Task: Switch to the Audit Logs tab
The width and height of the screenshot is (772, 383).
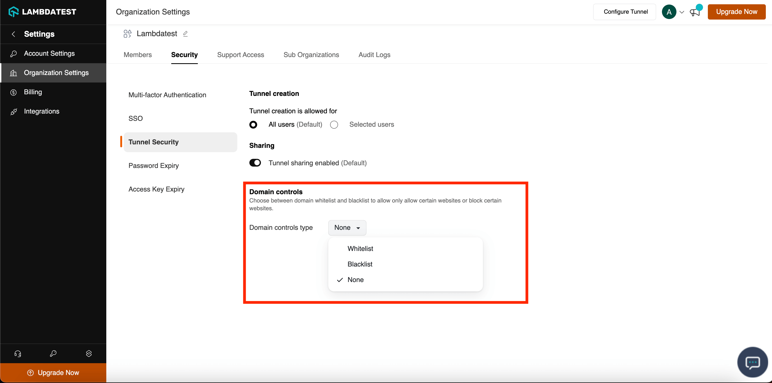Action: 374,55
